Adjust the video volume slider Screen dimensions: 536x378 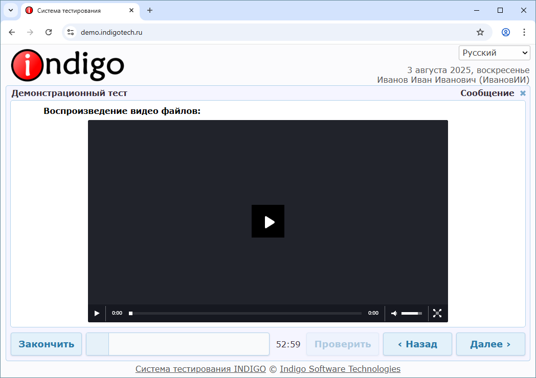pyautogui.click(x=412, y=313)
